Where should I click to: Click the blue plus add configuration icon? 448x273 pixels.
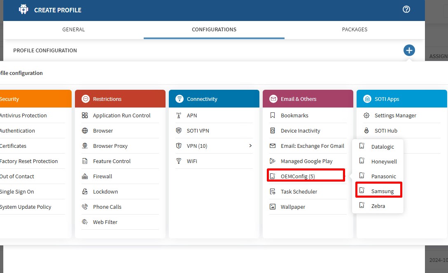click(409, 51)
